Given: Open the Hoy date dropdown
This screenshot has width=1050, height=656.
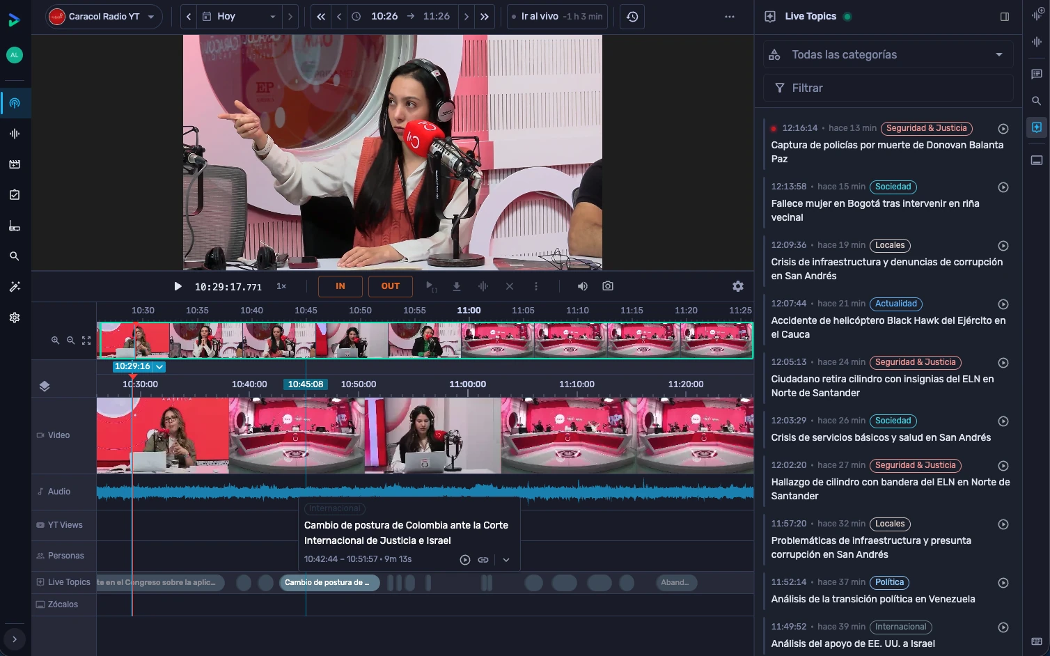Looking at the screenshot, I should coord(238,17).
